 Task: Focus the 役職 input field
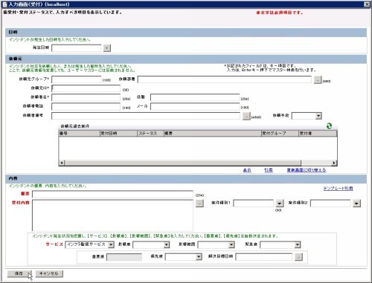[195, 97]
